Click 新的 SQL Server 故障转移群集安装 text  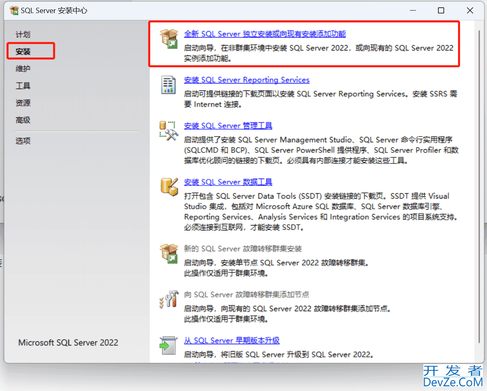click(x=243, y=249)
